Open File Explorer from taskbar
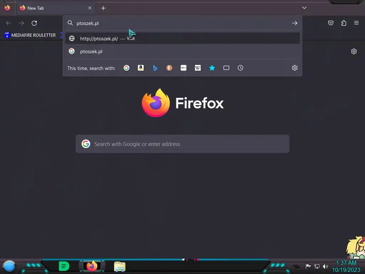Viewport: 365px width, 274px height. [120, 267]
